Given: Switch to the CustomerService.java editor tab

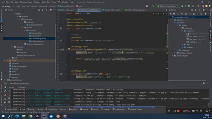Looking at the screenshot, I should coord(111,10).
